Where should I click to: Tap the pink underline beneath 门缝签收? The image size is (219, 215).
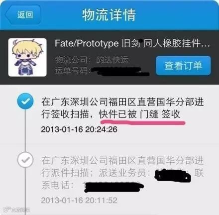[x=143, y=123]
